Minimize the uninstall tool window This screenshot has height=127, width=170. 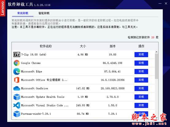[160, 3]
